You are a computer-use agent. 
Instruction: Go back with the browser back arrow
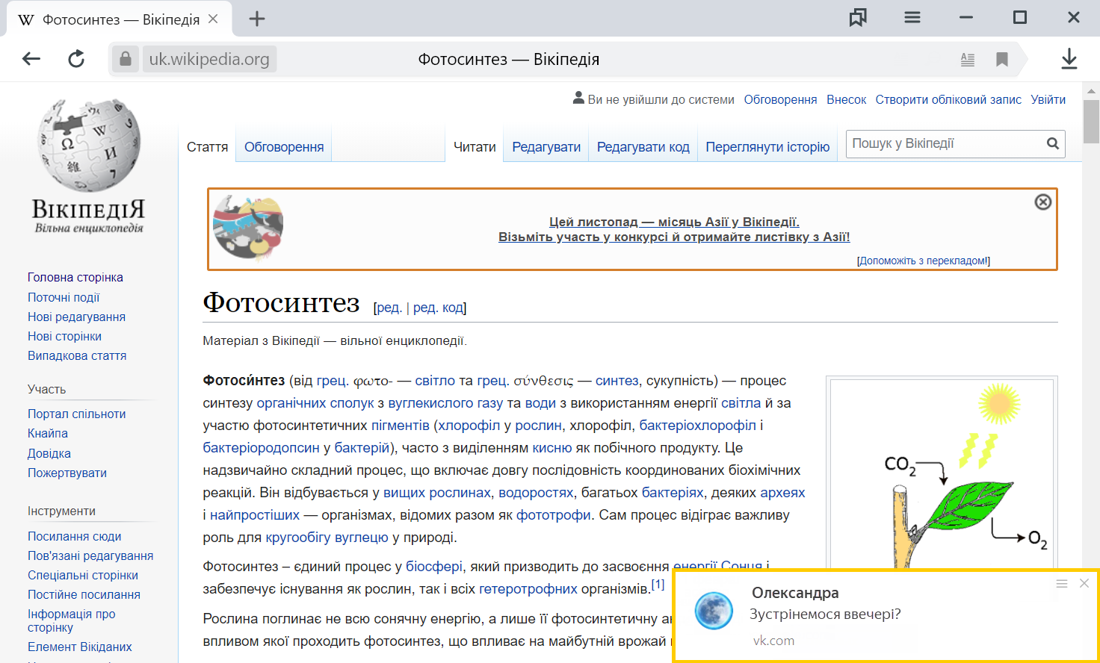click(31, 59)
